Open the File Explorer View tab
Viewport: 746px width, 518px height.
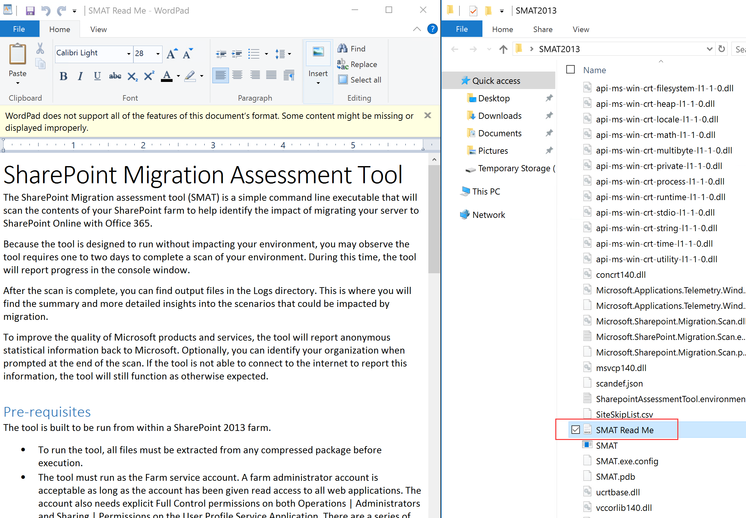[x=581, y=29]
